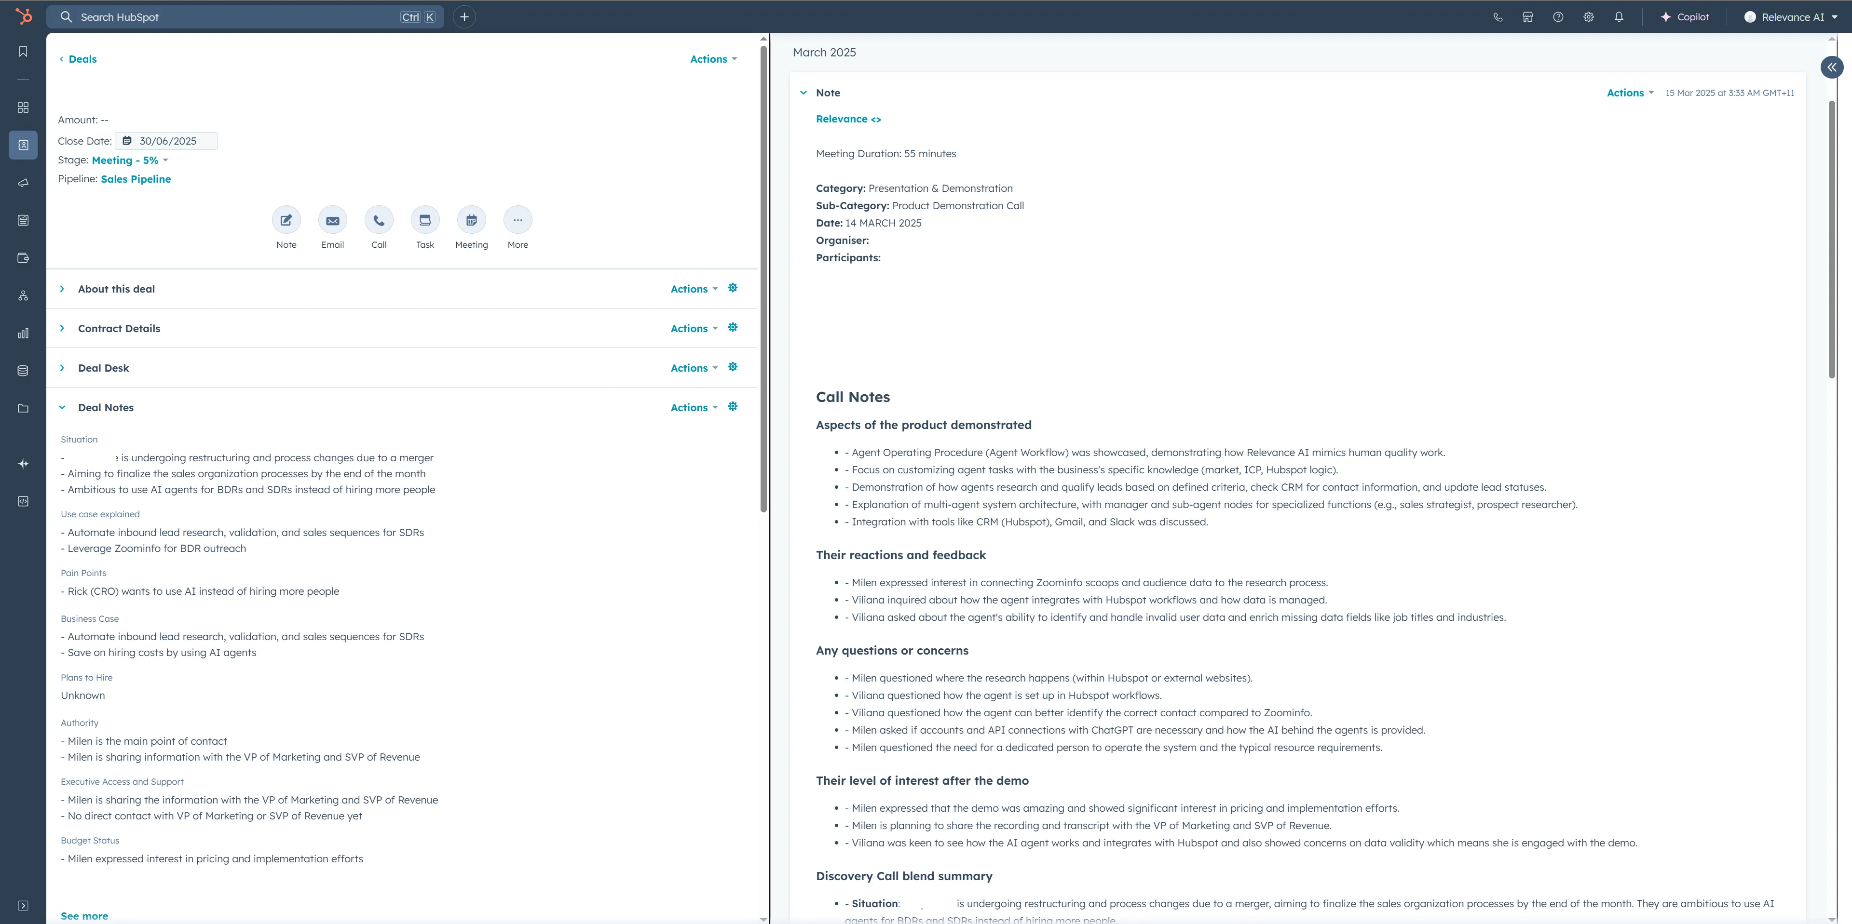
Task: Open notifications bell icon
Action: [x=1619, y=17]
